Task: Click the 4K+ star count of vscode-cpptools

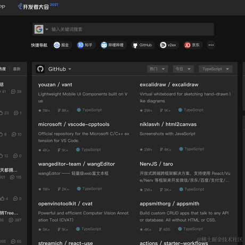Action: [44, 150]
